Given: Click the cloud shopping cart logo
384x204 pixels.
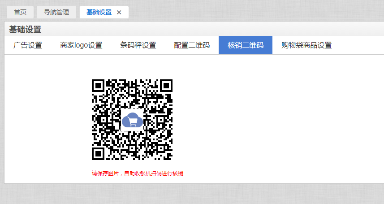Looking at the screenshot, I should point(132,120).
